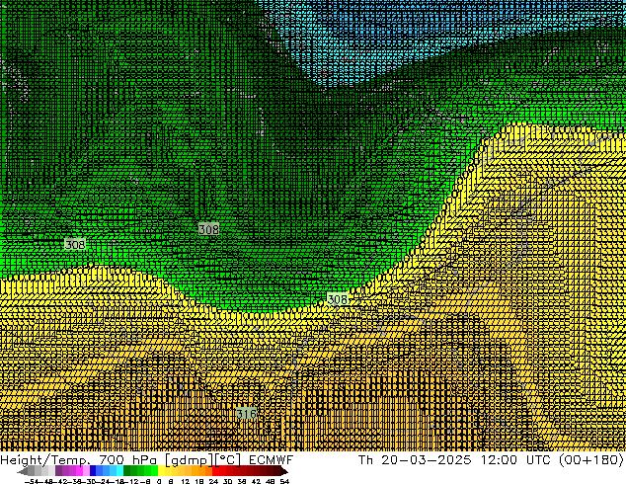Click the legend value 54
The width and height of the screenshot is (626, 484).
tap(284, 481)
